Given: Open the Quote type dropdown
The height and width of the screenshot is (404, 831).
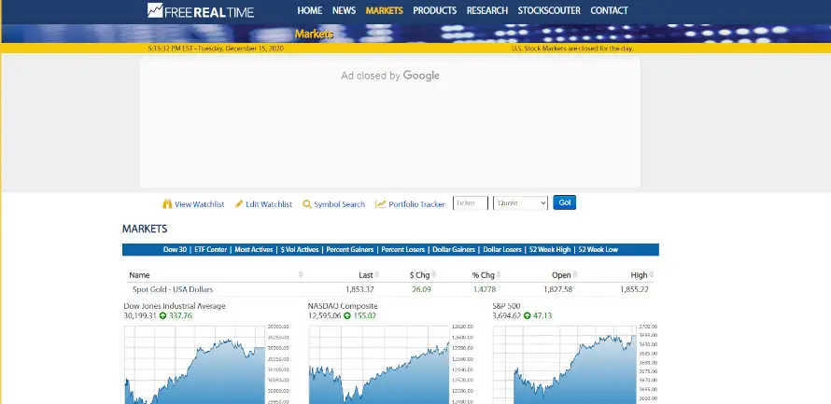Looking at the screenshot, I should pyautogui.click(x=520, y=203).
